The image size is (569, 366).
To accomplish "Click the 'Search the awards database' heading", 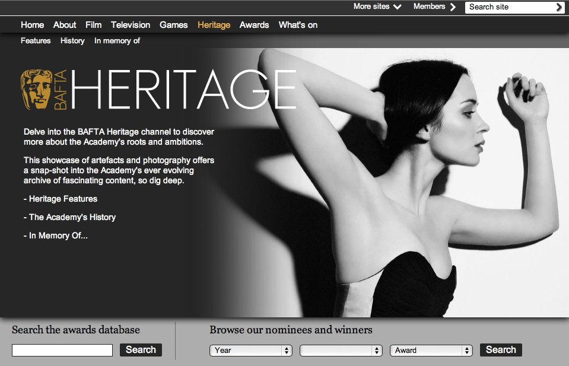I will 76,330.
